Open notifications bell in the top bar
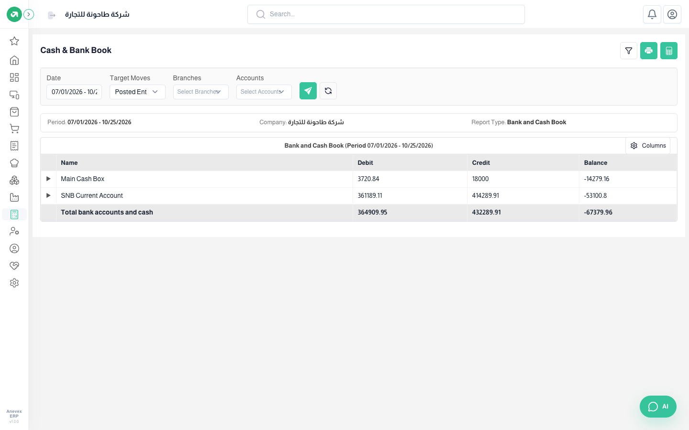Image resolution: width=689 pixels, height=430 pixels. coord(652,14)
